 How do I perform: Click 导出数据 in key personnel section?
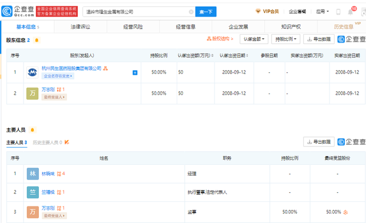click(319, 142)
